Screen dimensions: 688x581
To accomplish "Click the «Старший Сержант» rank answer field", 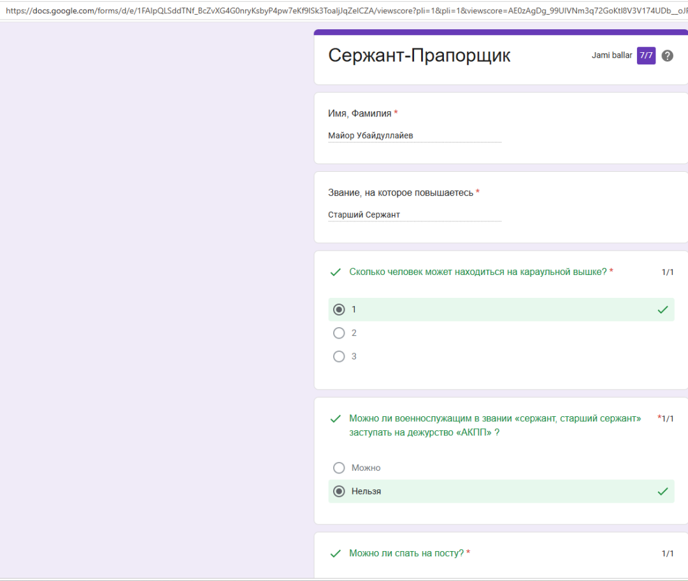I will coord(363,214).
